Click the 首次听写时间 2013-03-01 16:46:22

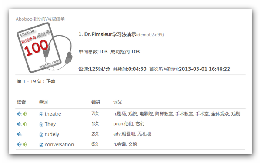[189, 69]
